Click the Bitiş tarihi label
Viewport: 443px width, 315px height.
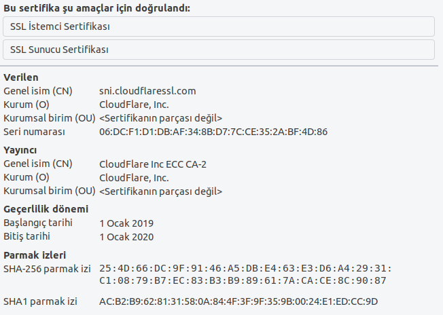(27, 236)
